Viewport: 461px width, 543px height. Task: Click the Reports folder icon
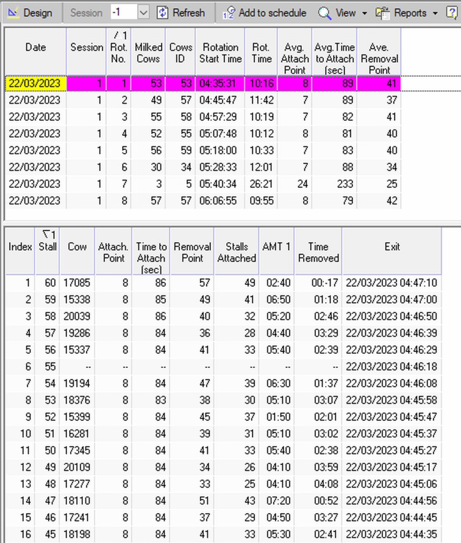pos(383,13)
